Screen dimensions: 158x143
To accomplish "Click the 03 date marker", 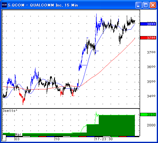I will [x=17, y=139].
